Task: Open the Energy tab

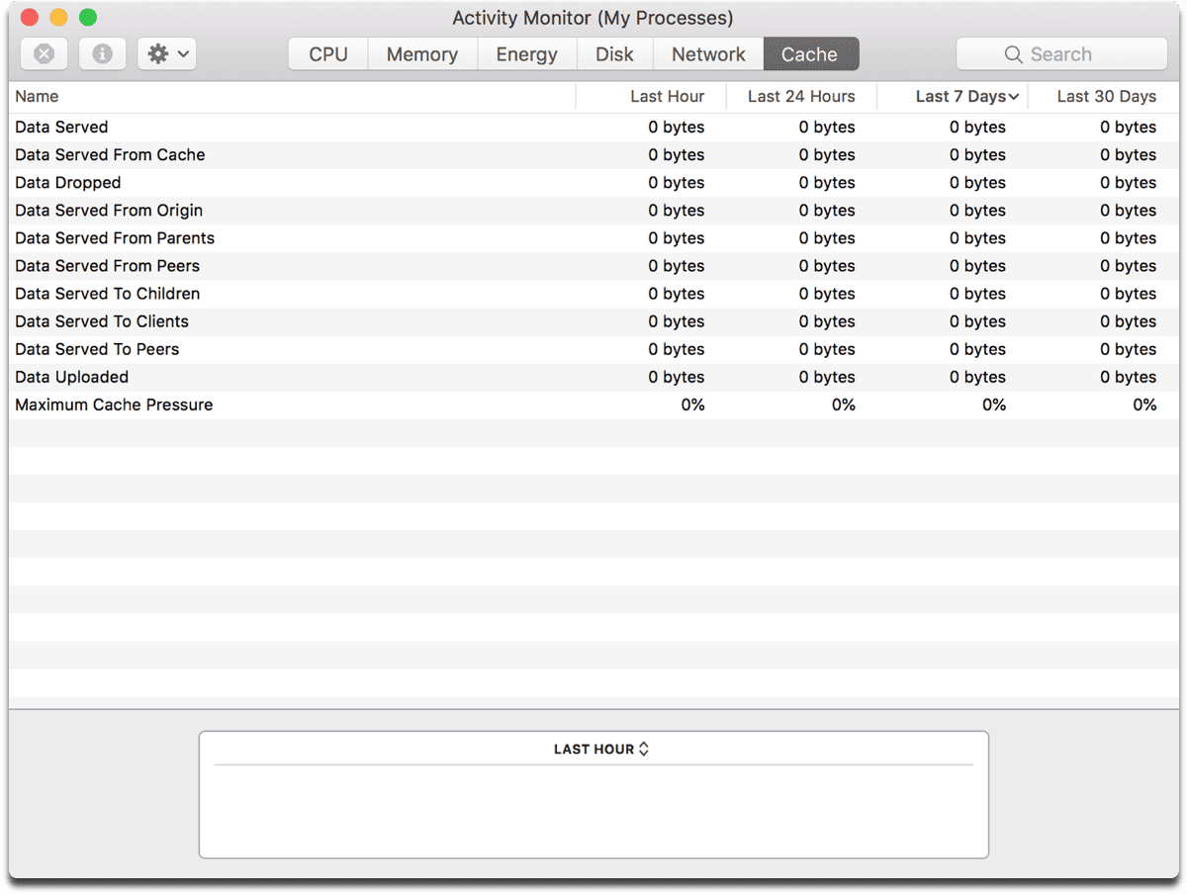Action: (x=526, y=54)
